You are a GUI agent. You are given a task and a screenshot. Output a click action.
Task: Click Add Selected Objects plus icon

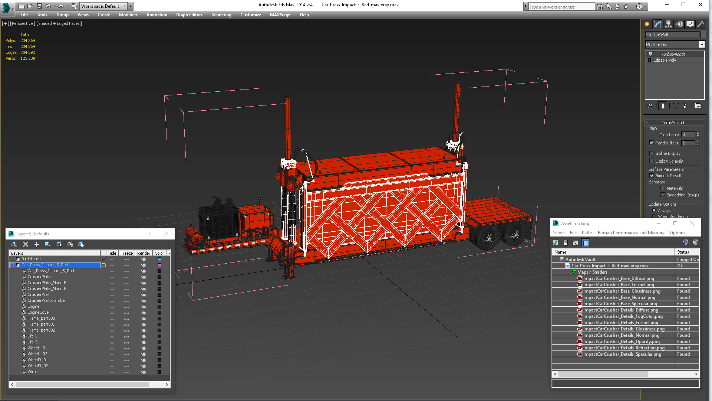pos(37,244)
